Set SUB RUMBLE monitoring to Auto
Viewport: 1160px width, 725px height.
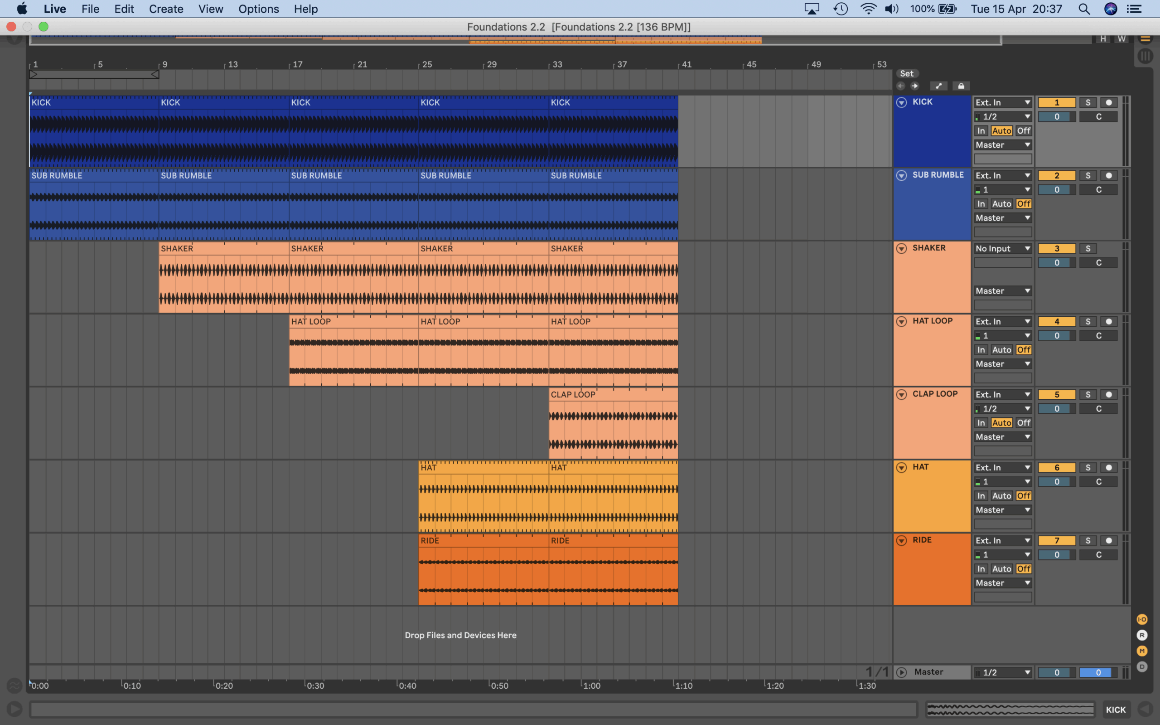(1001, 204)
